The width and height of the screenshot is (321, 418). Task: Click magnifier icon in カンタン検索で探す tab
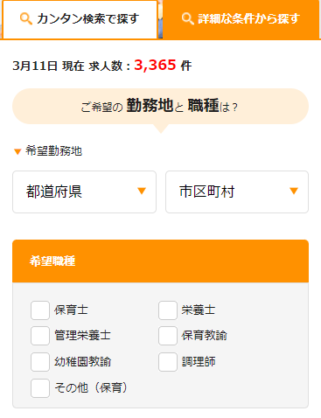[x=26, y=19]
